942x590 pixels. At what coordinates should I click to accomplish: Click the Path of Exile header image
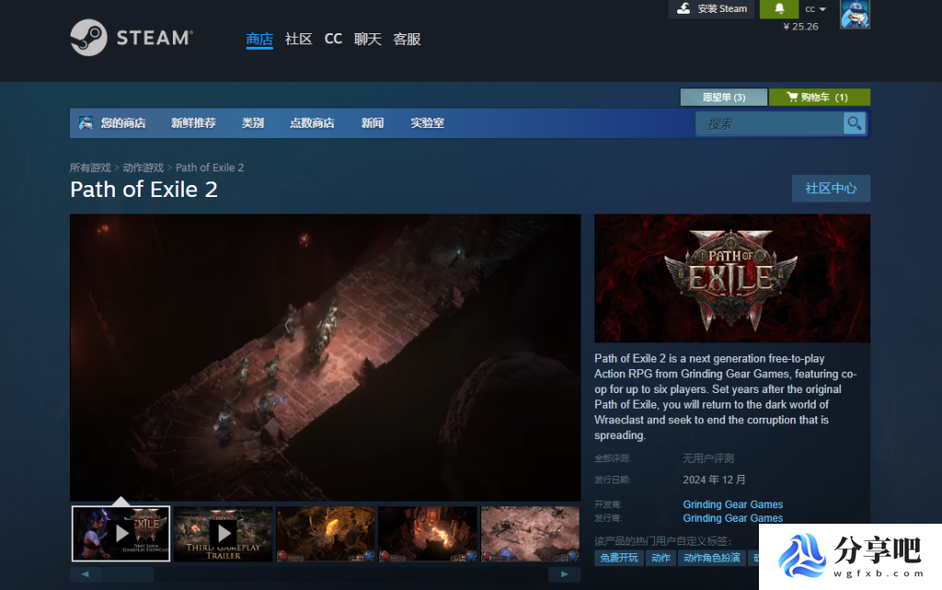[x=731, y=278]
